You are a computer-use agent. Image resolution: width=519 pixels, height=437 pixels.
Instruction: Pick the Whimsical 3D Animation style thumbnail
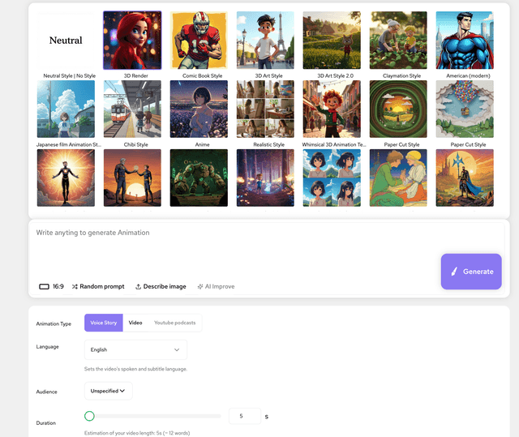[x=332, y=109]
